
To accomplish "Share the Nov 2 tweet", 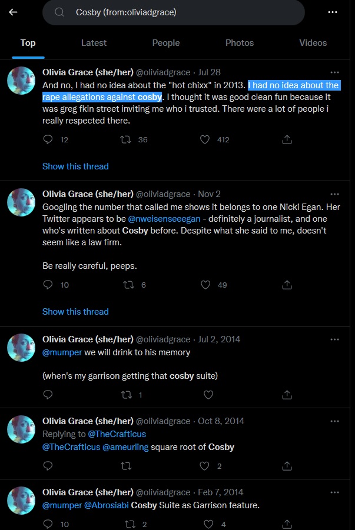I will coord(287,285).
